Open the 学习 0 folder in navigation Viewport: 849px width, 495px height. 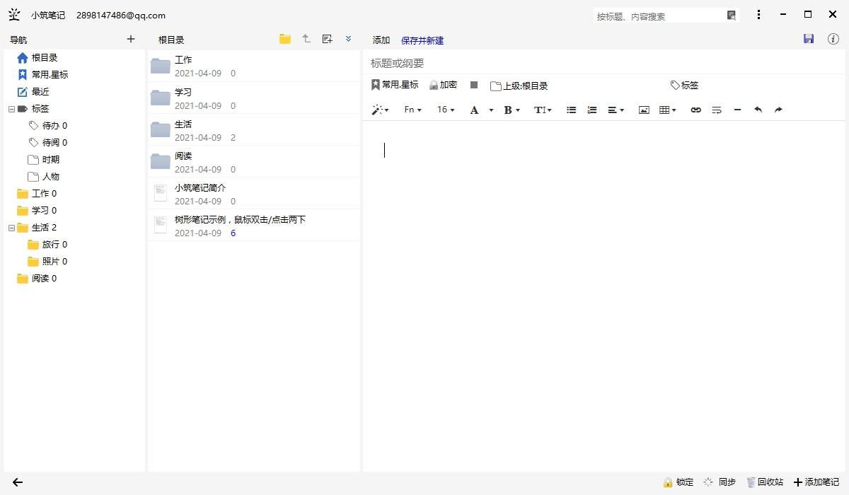37,211
